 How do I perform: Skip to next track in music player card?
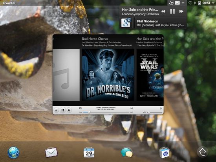(x=69, y=110)
